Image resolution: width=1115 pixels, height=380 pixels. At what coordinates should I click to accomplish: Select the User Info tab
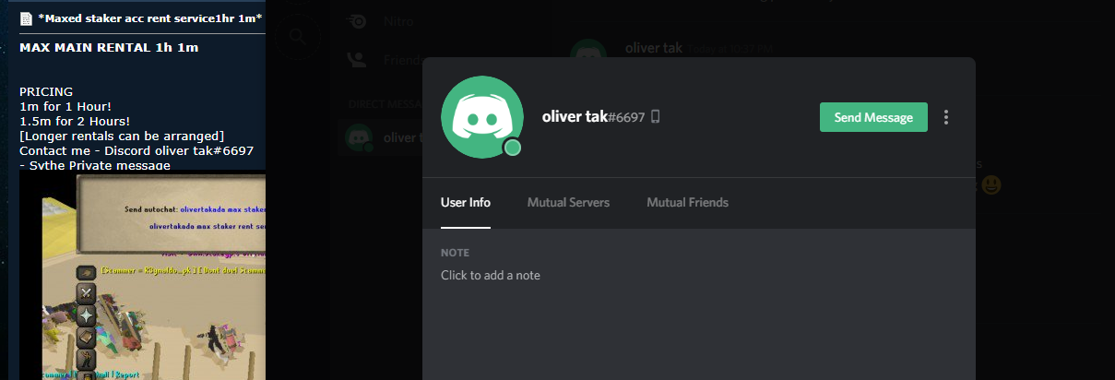pyautogui.click(x=466, y=202)
